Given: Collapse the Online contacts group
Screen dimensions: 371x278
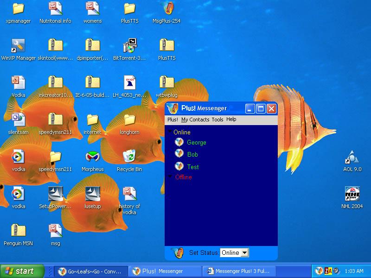Looking at the screenshot, I should (x=170, y=131).
